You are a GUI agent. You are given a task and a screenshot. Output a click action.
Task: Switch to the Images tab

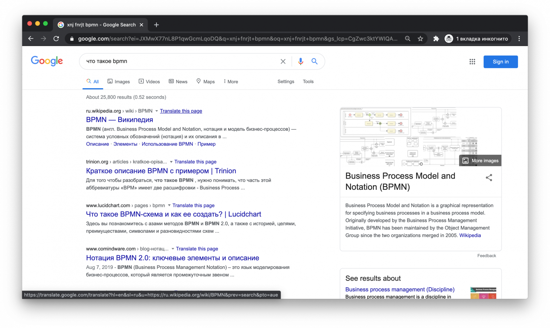[119, 82]
